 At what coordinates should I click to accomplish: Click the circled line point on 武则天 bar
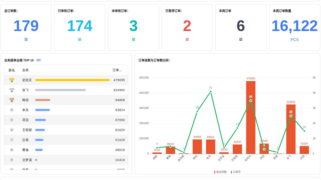tap(251, 101)
